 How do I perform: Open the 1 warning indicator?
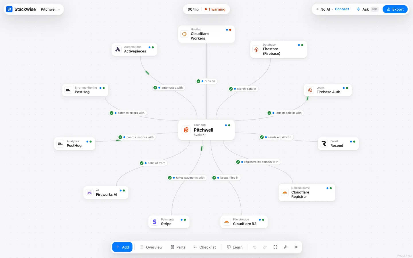215,9
